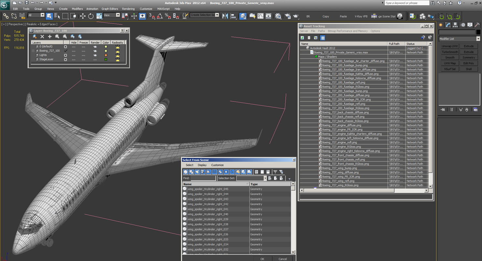Click color swatch of StageLayer
Viewport: 482px width, 261px height.
106,59
